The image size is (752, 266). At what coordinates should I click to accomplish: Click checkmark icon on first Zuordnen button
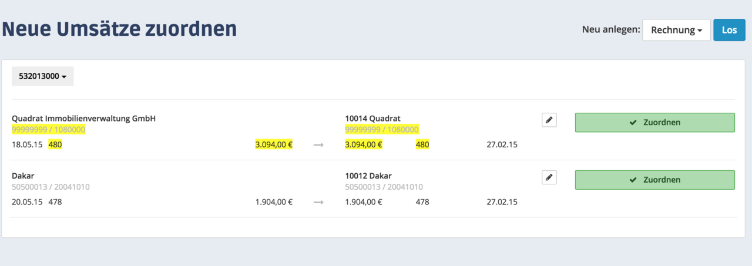[x=633, y=123]
